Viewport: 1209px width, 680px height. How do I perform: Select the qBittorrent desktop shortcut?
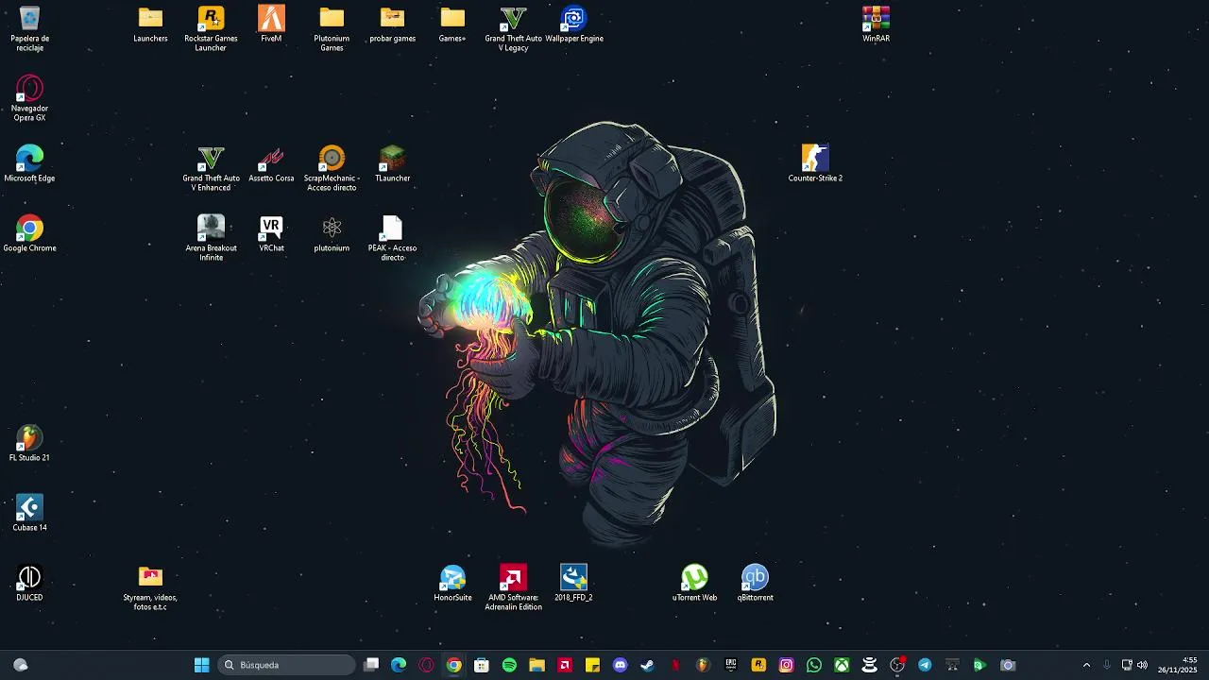point(755,583)
